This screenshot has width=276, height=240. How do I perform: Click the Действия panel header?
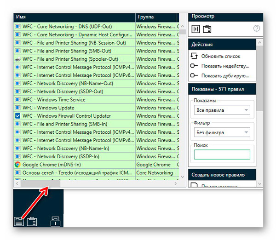(x=222, y=44)
